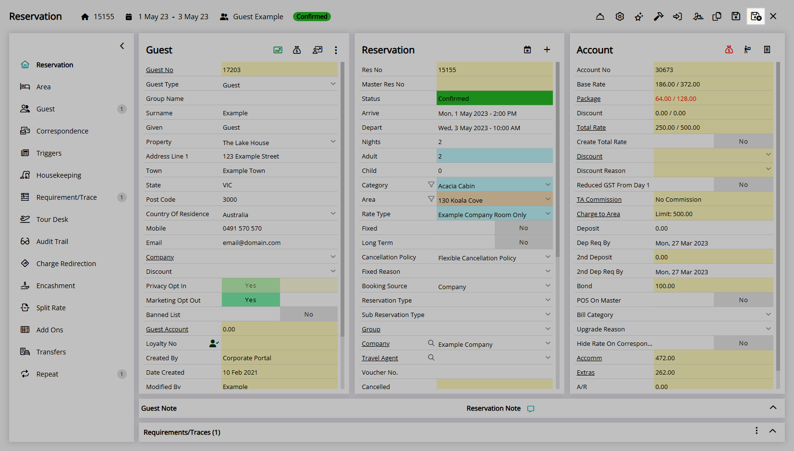794x451 pixels.
Task: Click the search icon beside Company in Reservation
Action: [x=431, y=343]
